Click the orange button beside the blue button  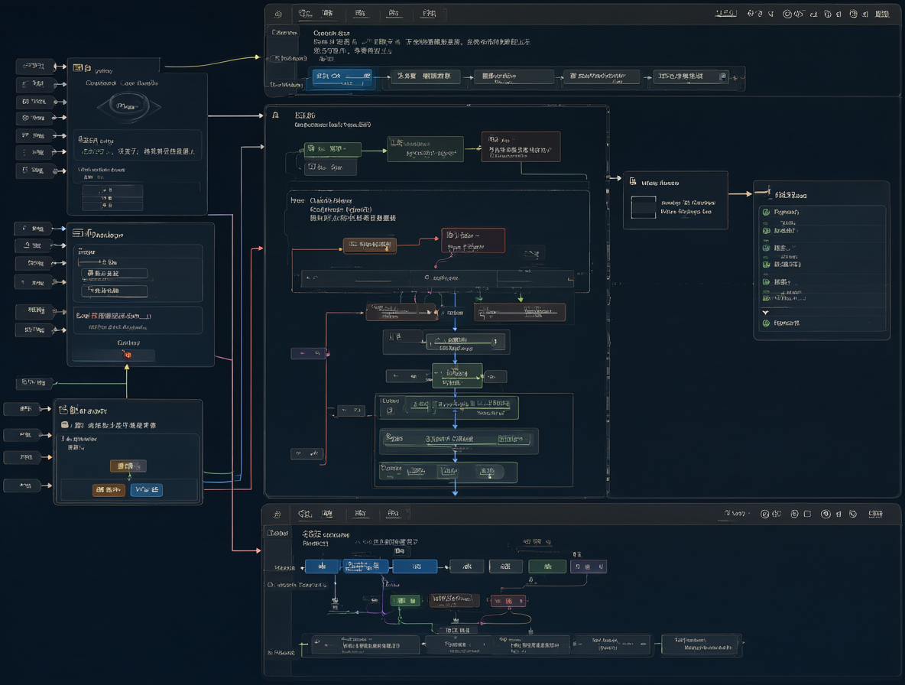pyautogui.click(x=109, y=489)
